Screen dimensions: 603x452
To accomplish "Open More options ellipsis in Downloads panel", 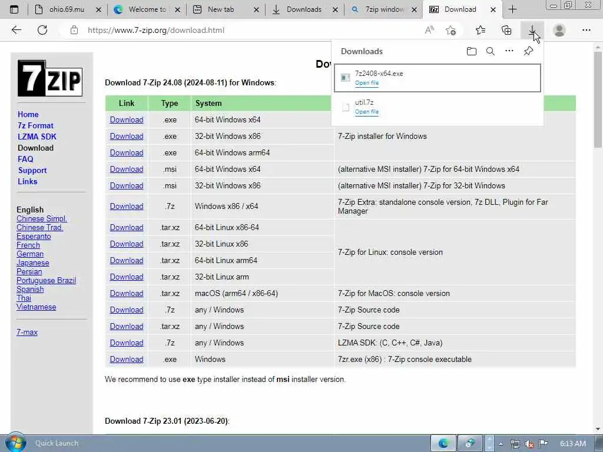I will tap(509, 51).
